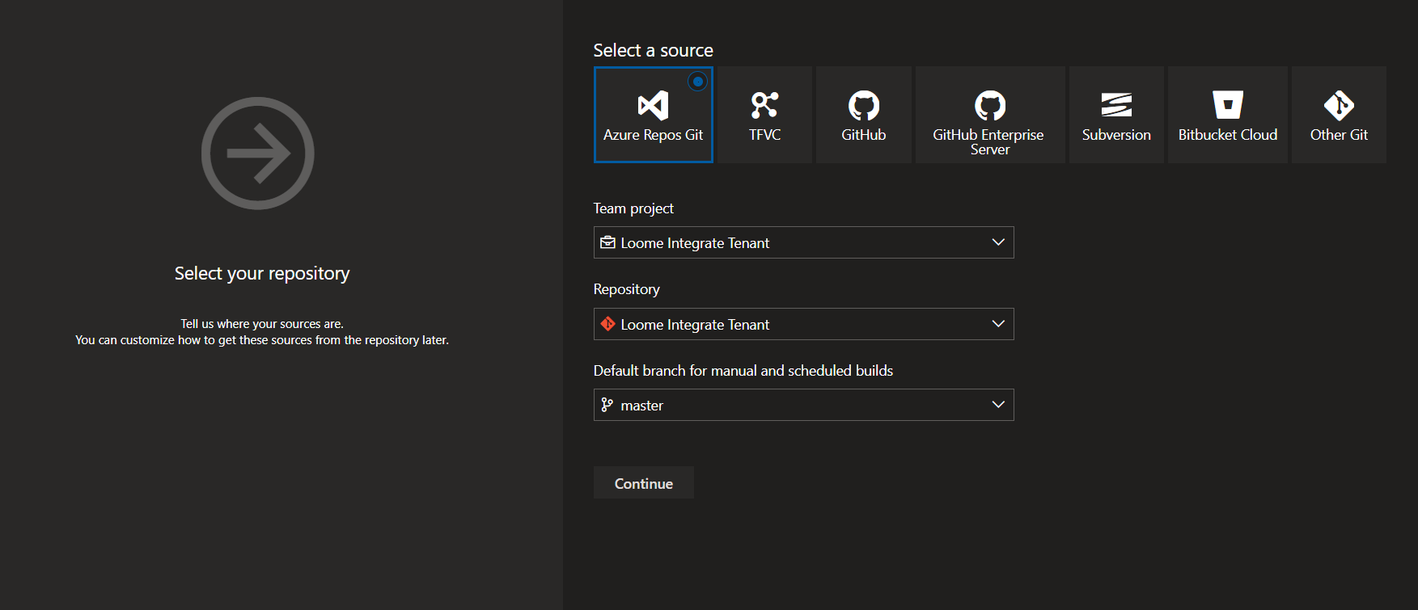Viewport: 1418px width, 610px height.
Task: Select the Bitbucket Cloud source tile
Action: (x=1227, y=115)
